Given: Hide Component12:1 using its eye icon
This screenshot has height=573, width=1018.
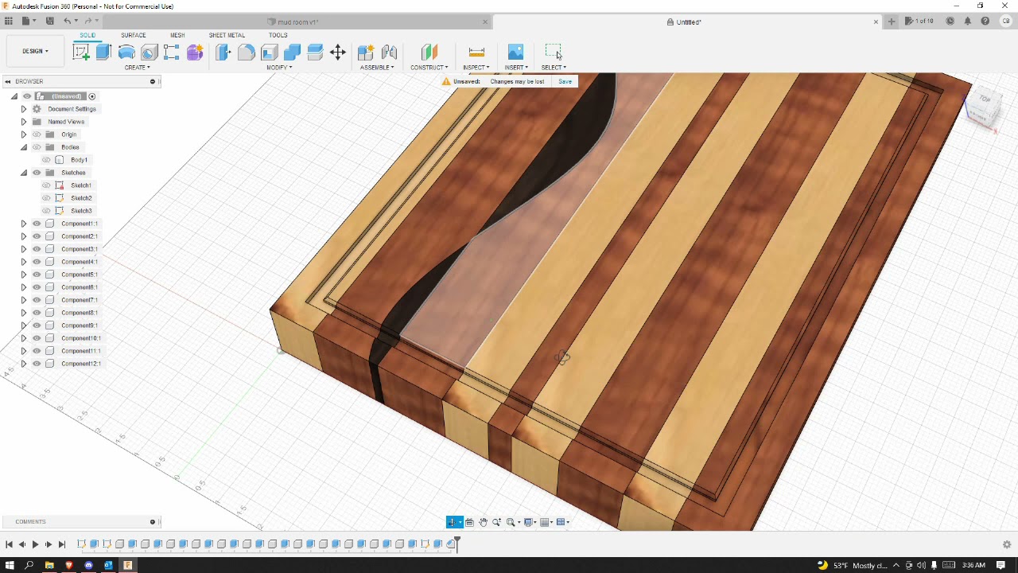Looking at the screenshot, I should pyautogui.click(x=37, y=364).
